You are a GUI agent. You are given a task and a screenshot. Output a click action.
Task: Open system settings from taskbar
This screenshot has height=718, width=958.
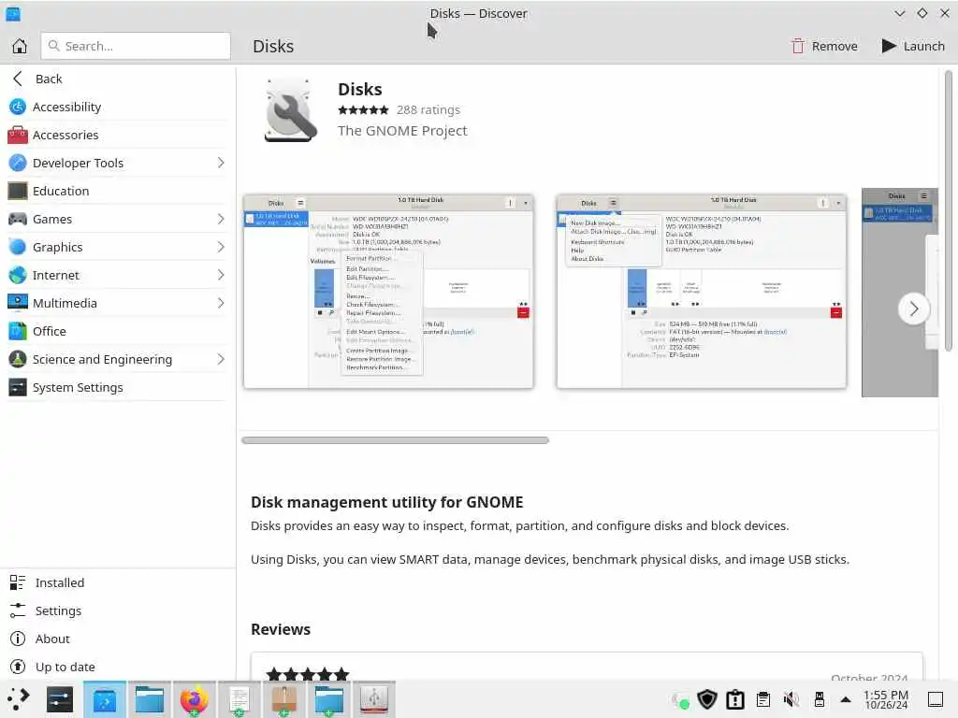(x=60, y=699)
